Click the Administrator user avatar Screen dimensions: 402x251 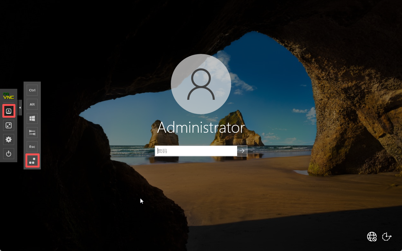tap(201, 84)
